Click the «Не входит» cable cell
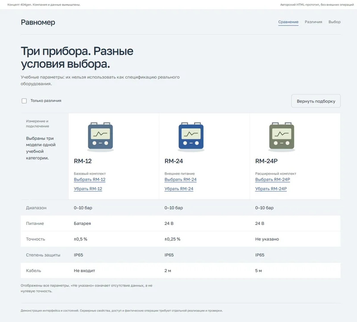 point(84,271)
